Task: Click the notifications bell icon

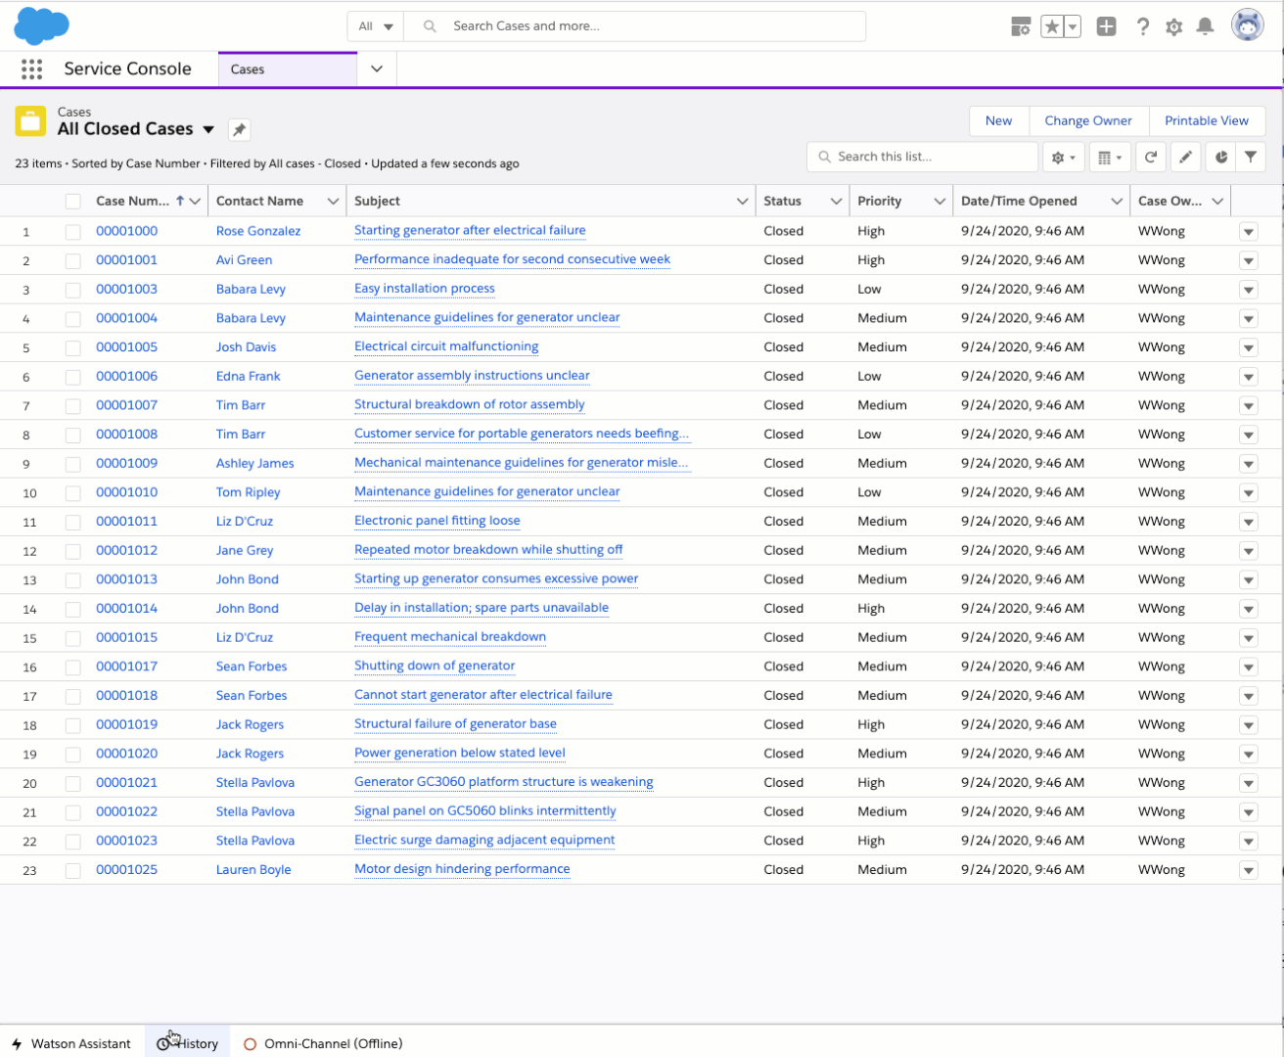Action: click(1205, 26)
